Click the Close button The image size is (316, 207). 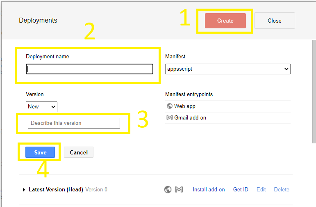(x=275, y=21)
